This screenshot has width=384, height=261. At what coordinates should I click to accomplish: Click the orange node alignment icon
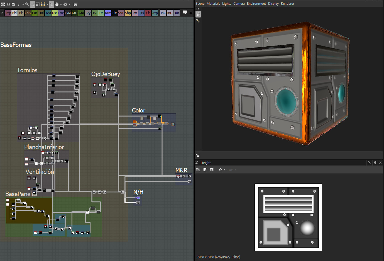(x=43, y=4)
